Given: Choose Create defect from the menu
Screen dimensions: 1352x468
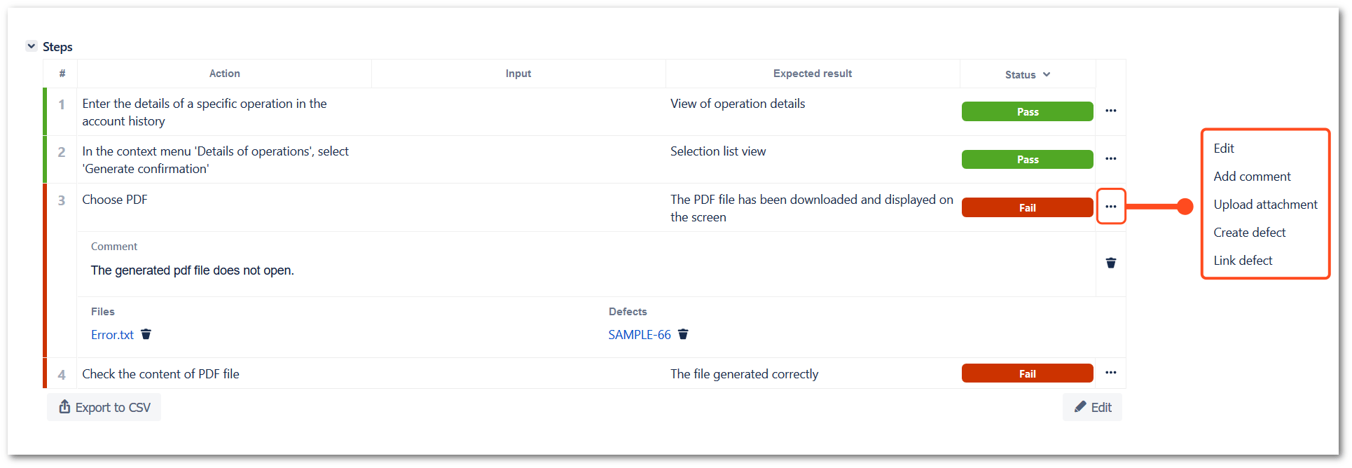Looking at the screenshot, I should (1250, 232).
